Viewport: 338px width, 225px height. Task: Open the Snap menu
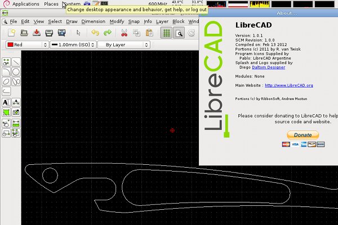point(134,21)
